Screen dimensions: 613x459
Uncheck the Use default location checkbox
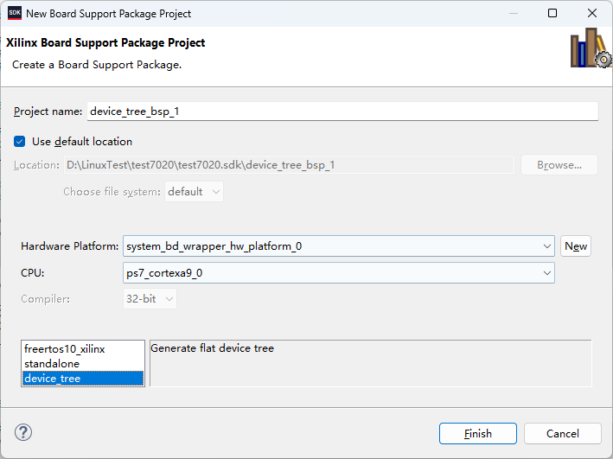[x=20, y=141]
